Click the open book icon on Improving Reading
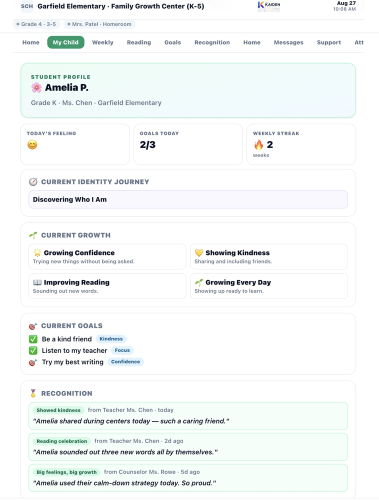The width and height of the screenshot is (379, 500). 37,282
